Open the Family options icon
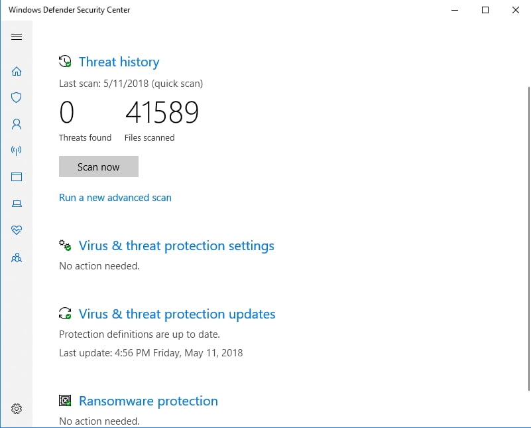Image resolution: width=531 pixels, height=428 pixels. tap(17, 257)
